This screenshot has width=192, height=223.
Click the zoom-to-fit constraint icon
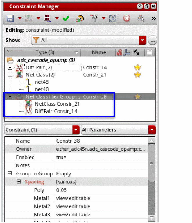tap(113, 18)
